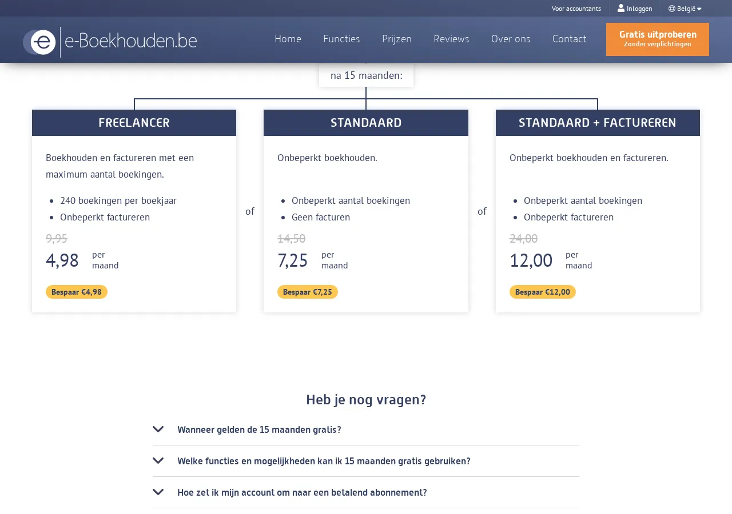Click 'na 15 maanden:' label
Viewport: 732px width, 514px height.
click(x=367, y=75)
